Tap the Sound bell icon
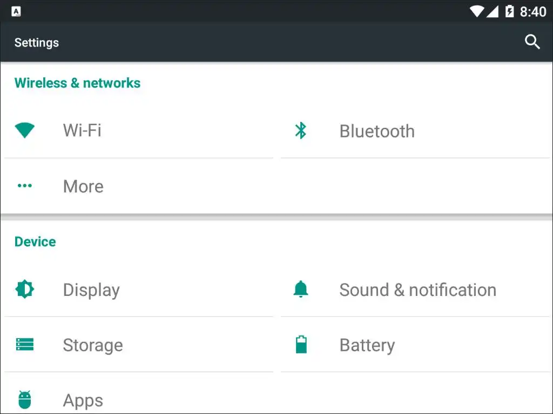 tap(301, 289)
